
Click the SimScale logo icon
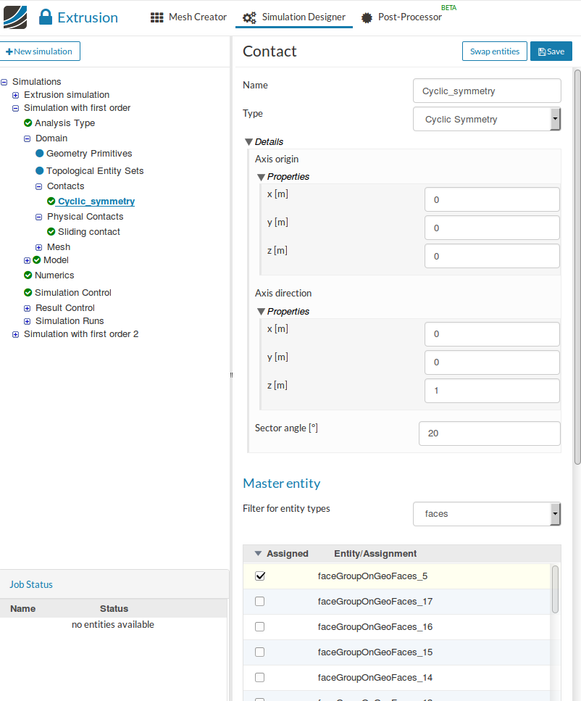[x=15, y=17]
